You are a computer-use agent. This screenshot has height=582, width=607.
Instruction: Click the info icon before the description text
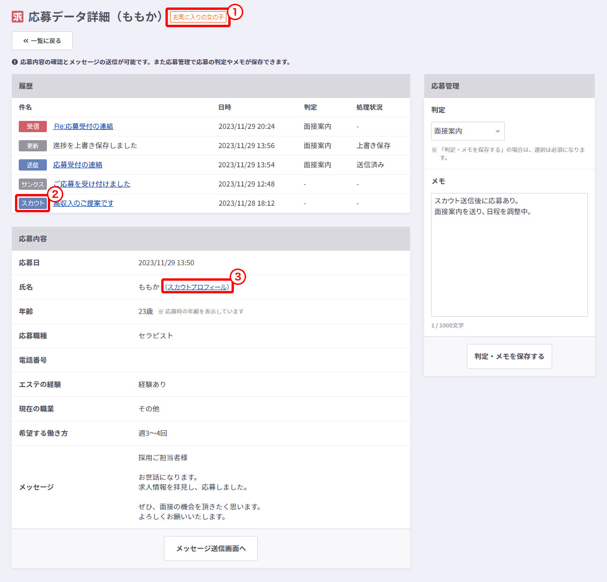point(15,62)
